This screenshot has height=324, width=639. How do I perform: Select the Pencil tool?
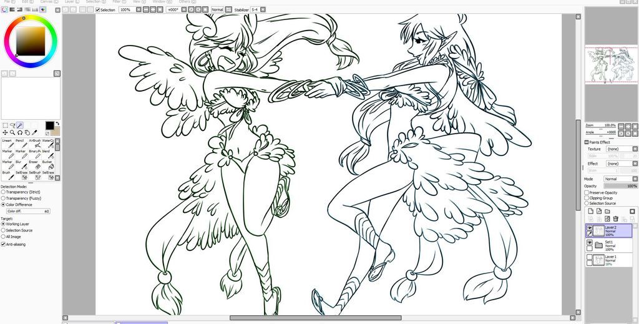21,145
